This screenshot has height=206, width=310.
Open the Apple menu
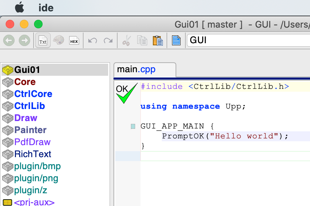pos(19,7)
